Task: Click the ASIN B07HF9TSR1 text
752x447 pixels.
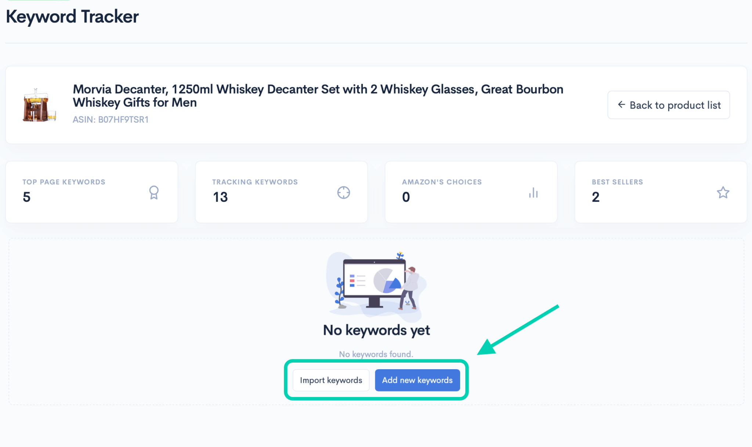Action: pyautogui.click(x=111, y=119)
